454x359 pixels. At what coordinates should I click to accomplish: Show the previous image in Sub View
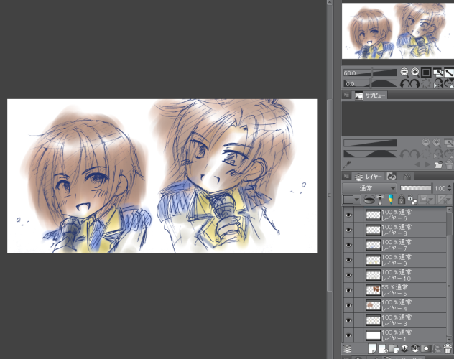[x=417, y=164]
